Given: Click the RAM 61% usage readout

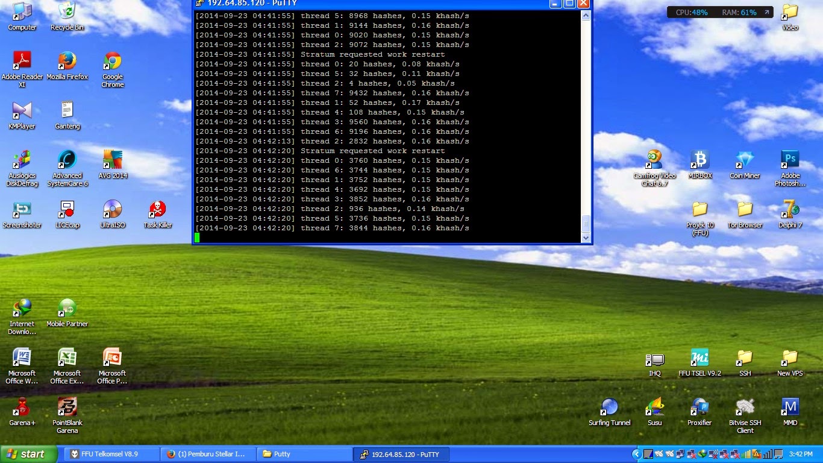Looking at the screenshot, I should click(739, 12).
